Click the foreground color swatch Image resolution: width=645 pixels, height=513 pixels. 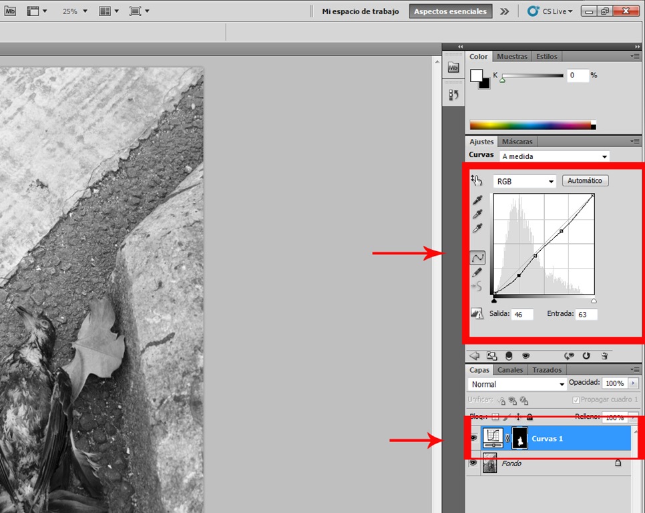click(x=476, y=75)
